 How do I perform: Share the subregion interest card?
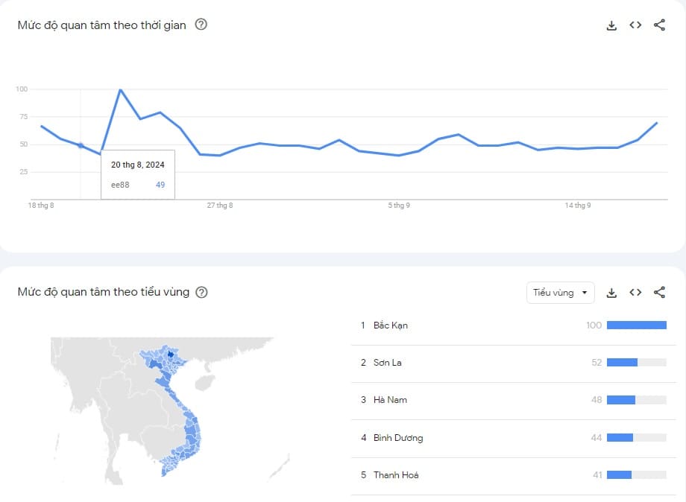coord(659,292)
